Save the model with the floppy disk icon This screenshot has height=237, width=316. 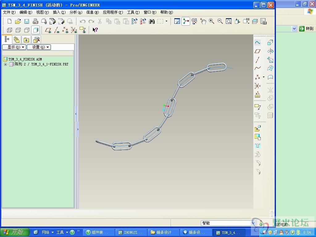pos(27,21)
